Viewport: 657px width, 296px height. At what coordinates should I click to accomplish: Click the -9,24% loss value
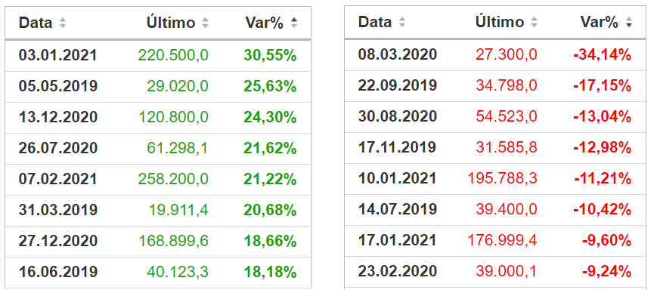[x=606, y=272]
